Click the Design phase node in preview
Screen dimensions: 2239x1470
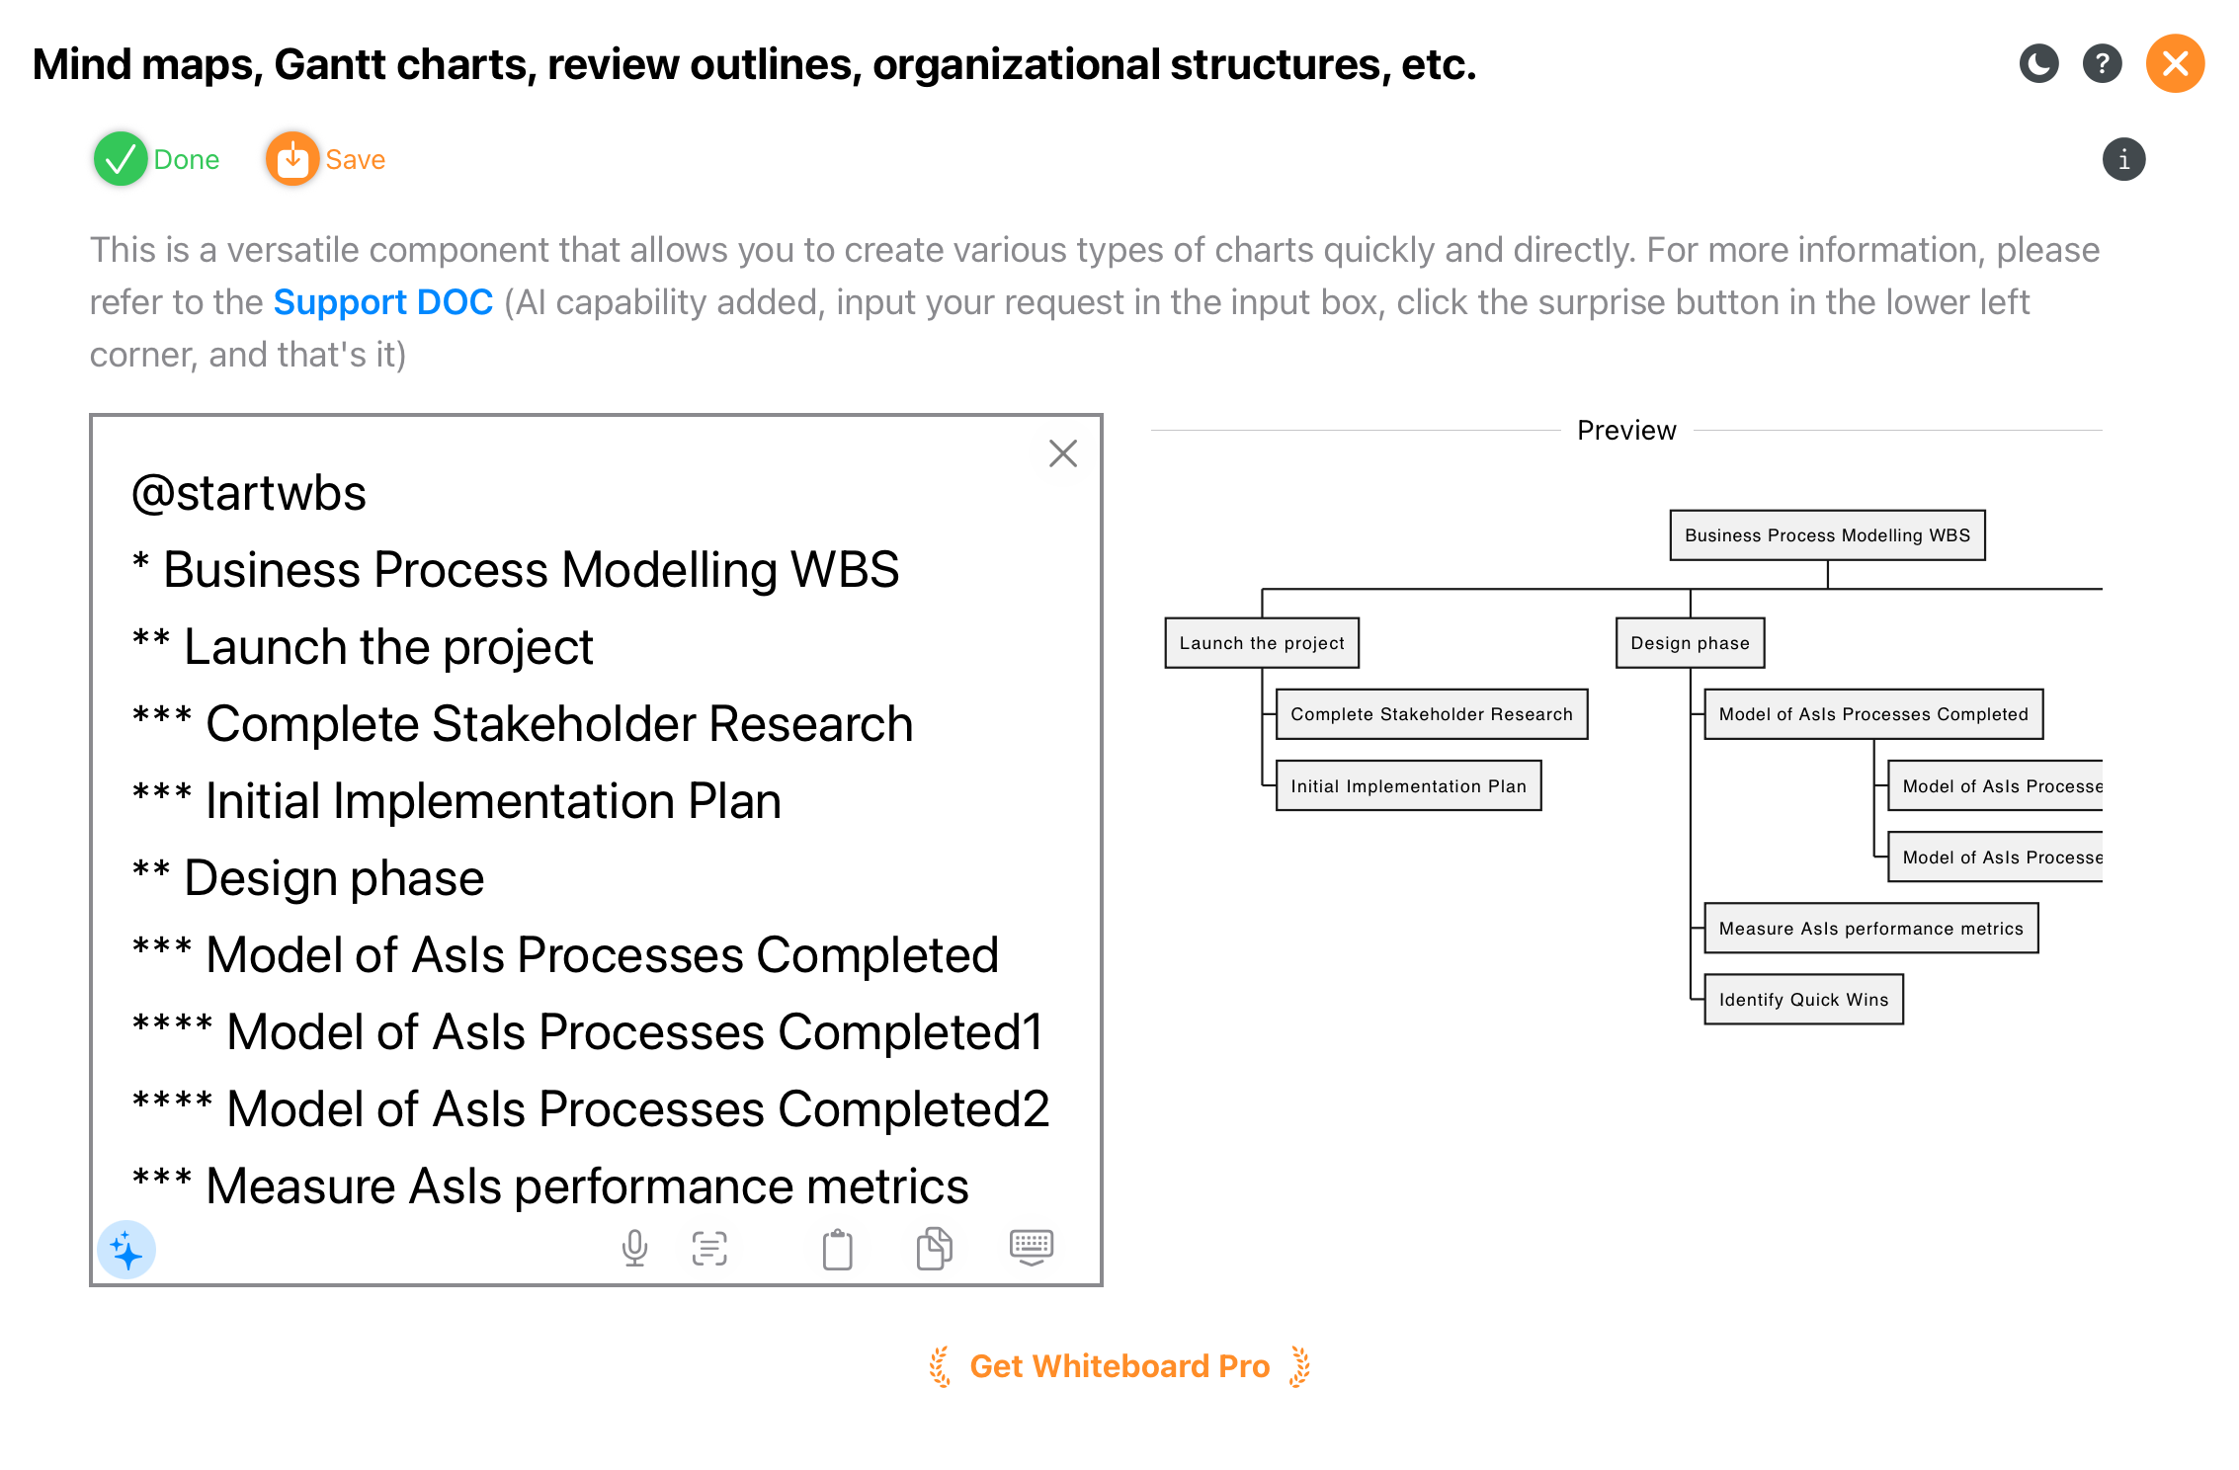[1690, 642]
